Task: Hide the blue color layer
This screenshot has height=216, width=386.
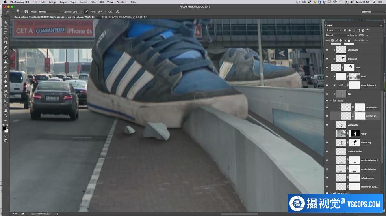Action: [327, 59]
